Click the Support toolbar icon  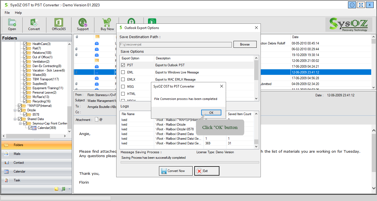(x=83, y=24)
